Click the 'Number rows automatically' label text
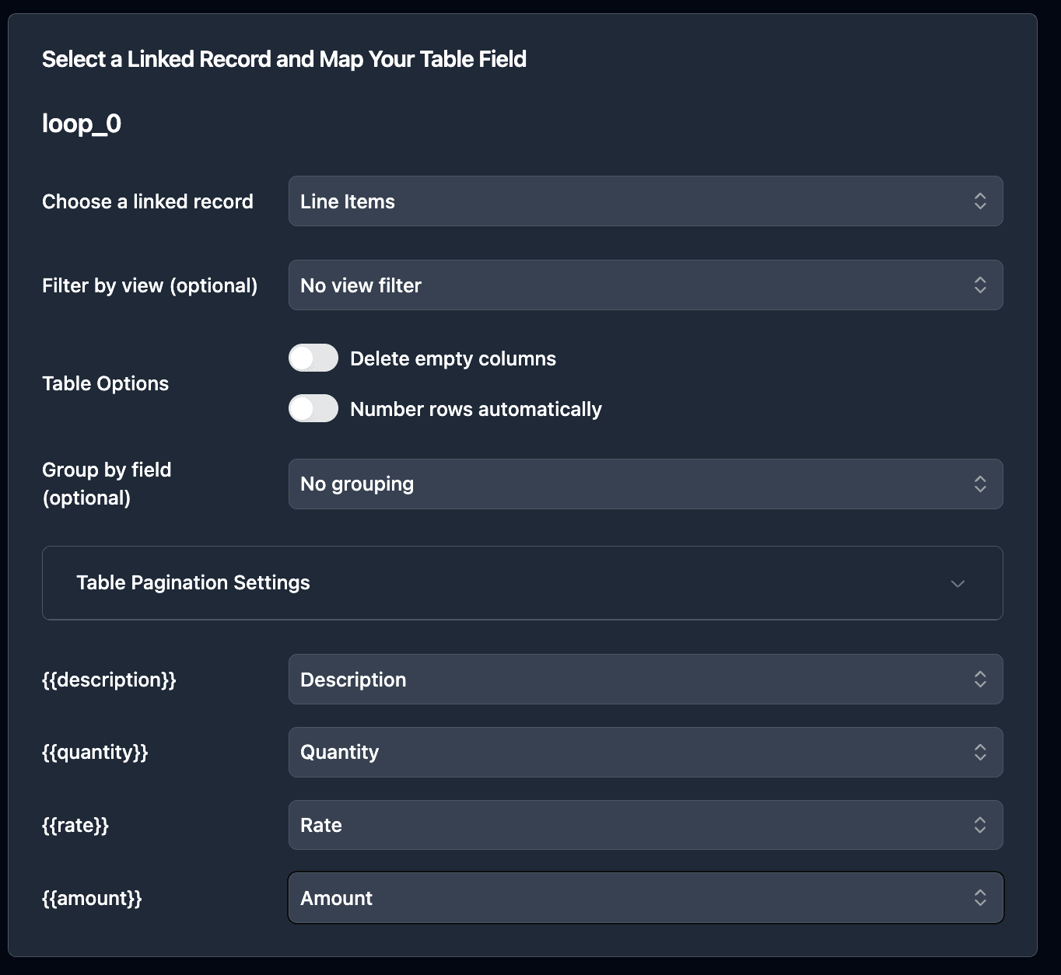 (475, 409)
